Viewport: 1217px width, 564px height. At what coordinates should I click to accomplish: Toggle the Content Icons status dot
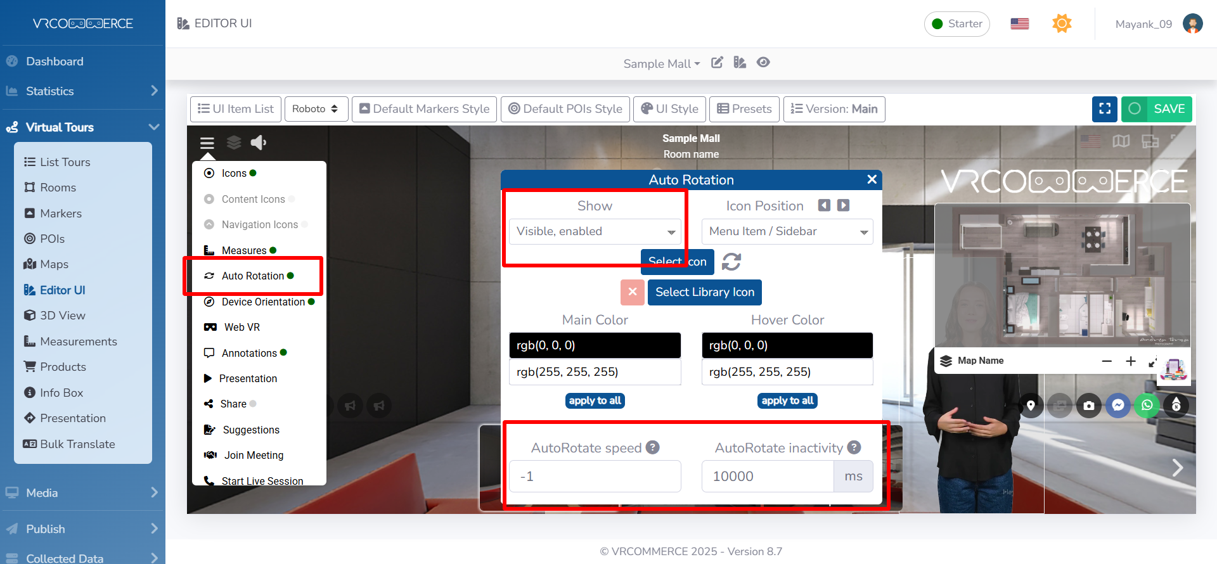pyautogui.click(x=292, y=199)
